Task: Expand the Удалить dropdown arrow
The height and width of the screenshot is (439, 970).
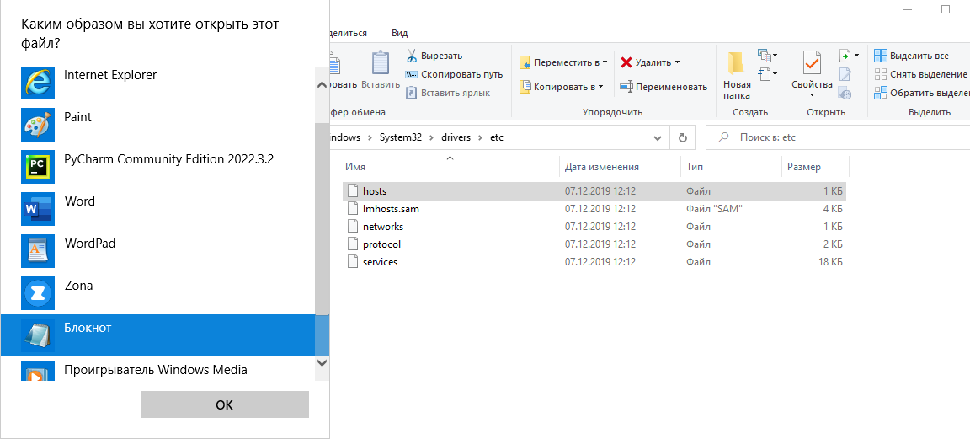Action: 677,62
